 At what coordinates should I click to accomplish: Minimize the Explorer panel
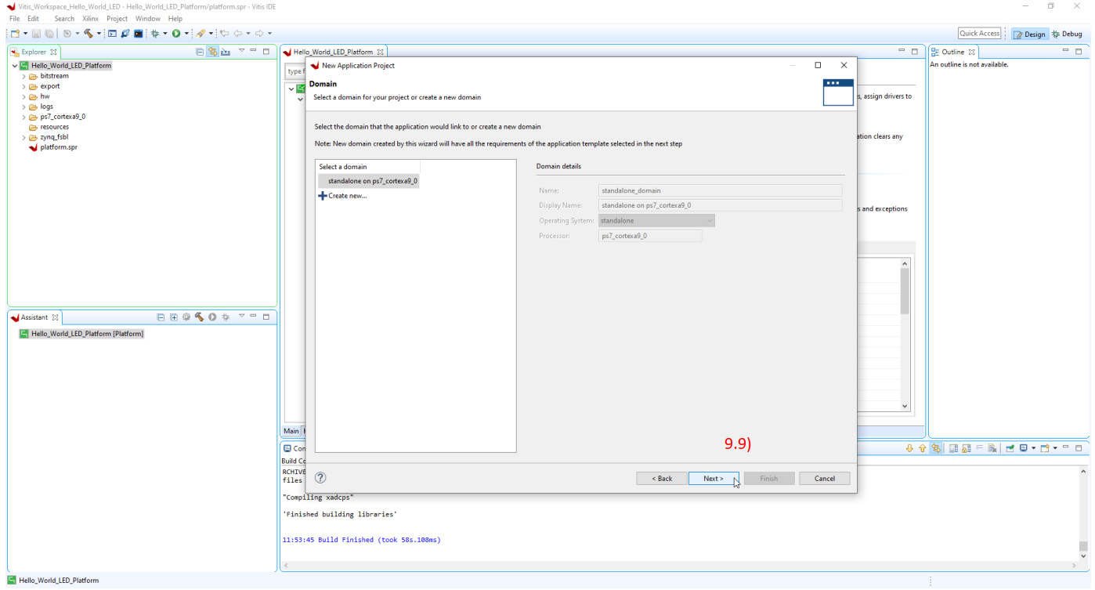point(254,51)
